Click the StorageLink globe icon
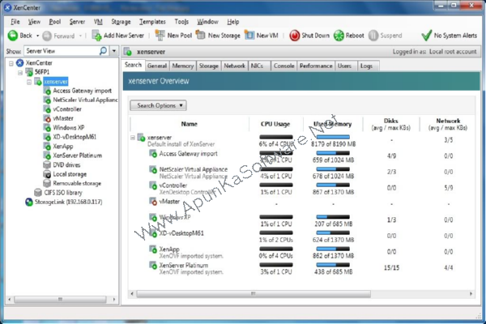The width and height of the screenshot is (486, 324). click(29, 202)
